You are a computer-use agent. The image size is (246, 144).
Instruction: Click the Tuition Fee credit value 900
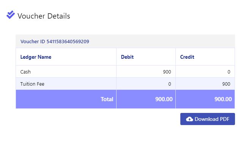[226, 84]
